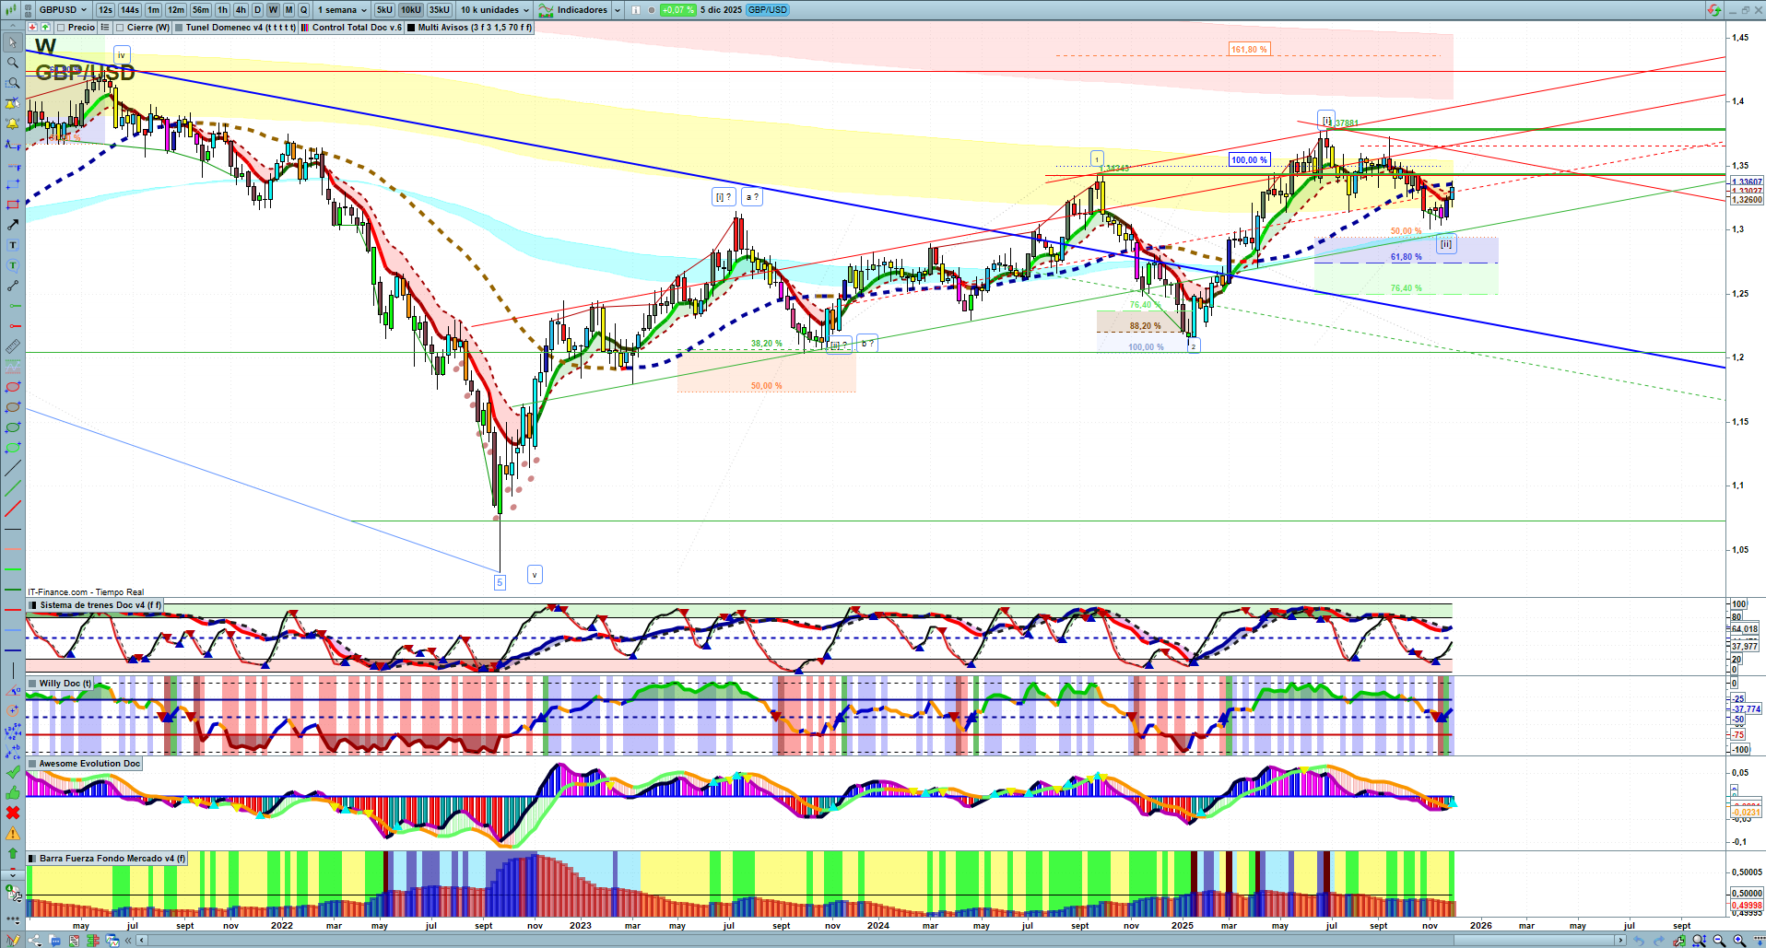
Task: Click the Indicadores button
Action: click(573, 10)
